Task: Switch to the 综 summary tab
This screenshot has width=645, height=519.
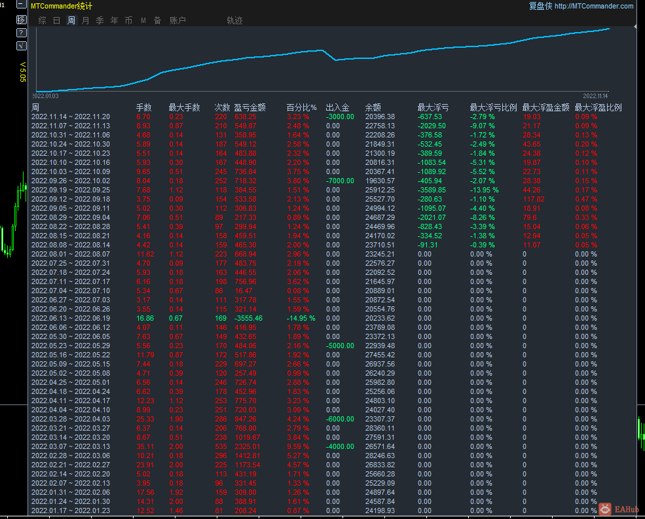Action: click(x=42, y=21)
